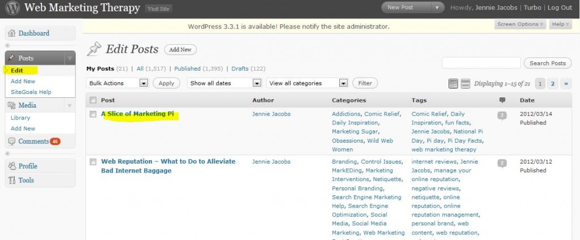Select Add New under Posts menu
This screenshot has height=240, width=580.
[23, 81]
